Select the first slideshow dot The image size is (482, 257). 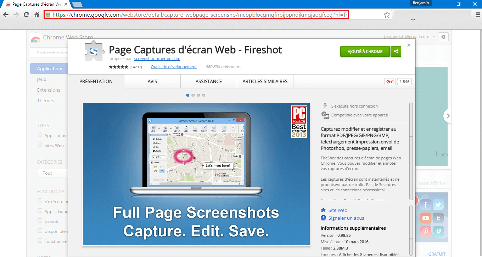point(188,95)
